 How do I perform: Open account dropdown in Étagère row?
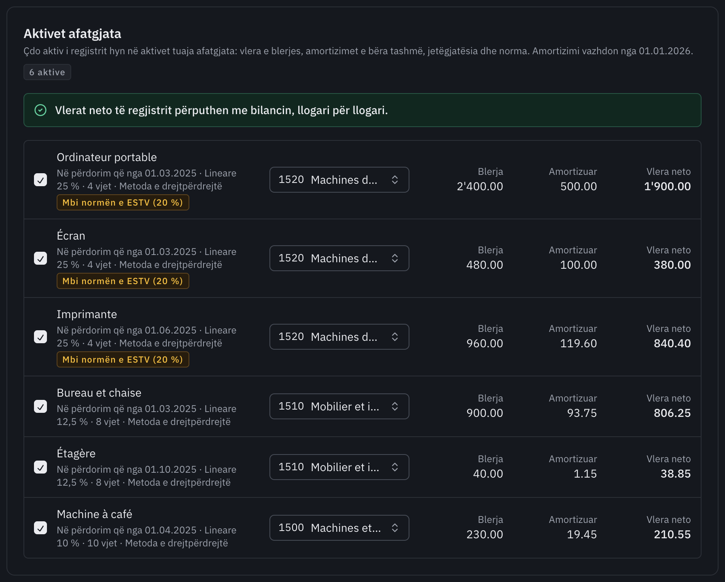(x=339, y=467)
